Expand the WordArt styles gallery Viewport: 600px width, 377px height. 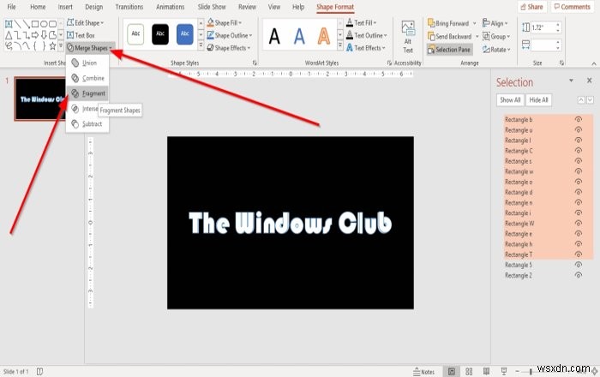(340, 45)
